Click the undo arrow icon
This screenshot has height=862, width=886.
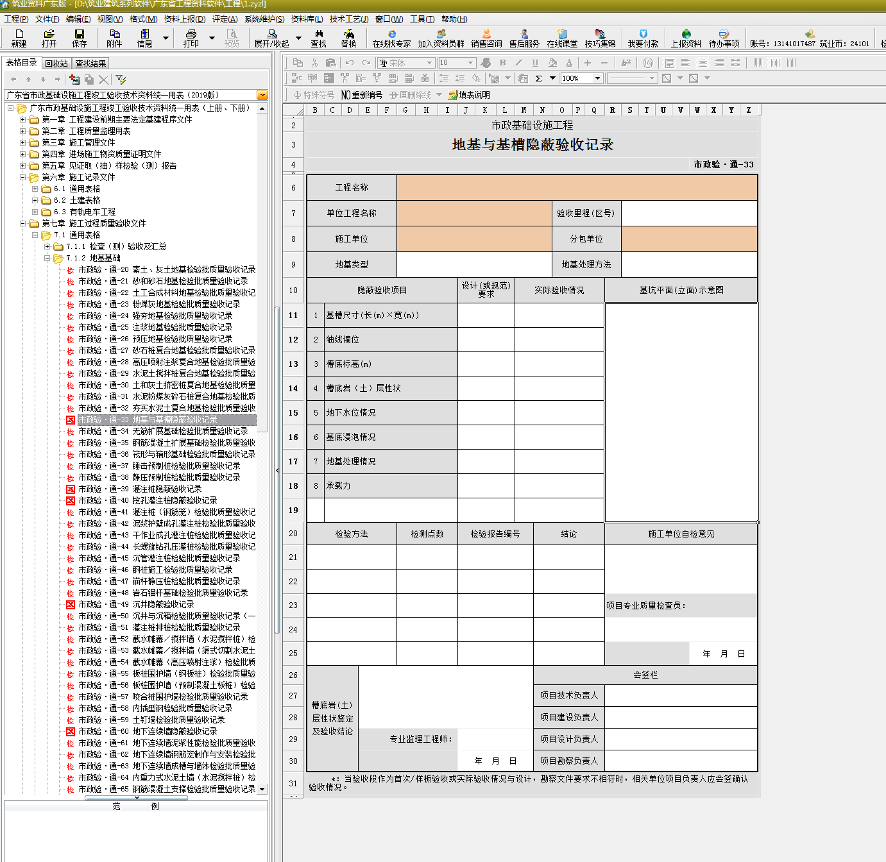(349, 63)
